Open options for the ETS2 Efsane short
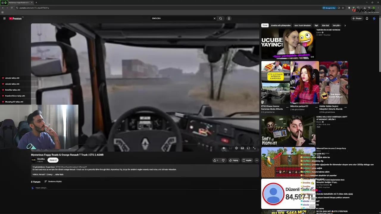 (x=287, y=107)
